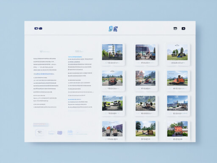Open the thumbnail of the blue harbor city scene
217x163 pixels.
coord(178,103)
